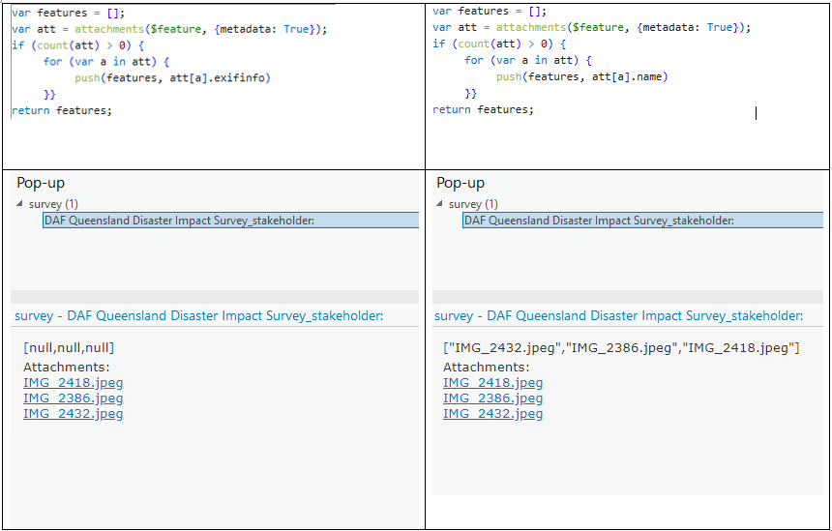Screen dimensions: 832x531
Task: Click the [null,null,null] result text
Action: point(69,348)
